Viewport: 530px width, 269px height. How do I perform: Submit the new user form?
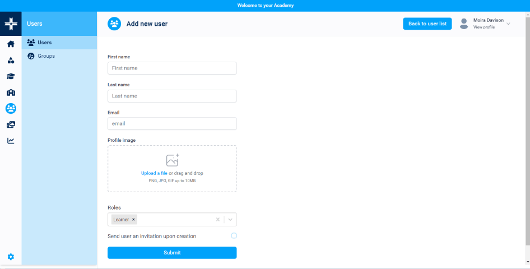(172, 253)
